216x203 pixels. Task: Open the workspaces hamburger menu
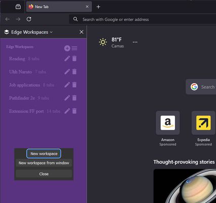click(x=75, y=48)
